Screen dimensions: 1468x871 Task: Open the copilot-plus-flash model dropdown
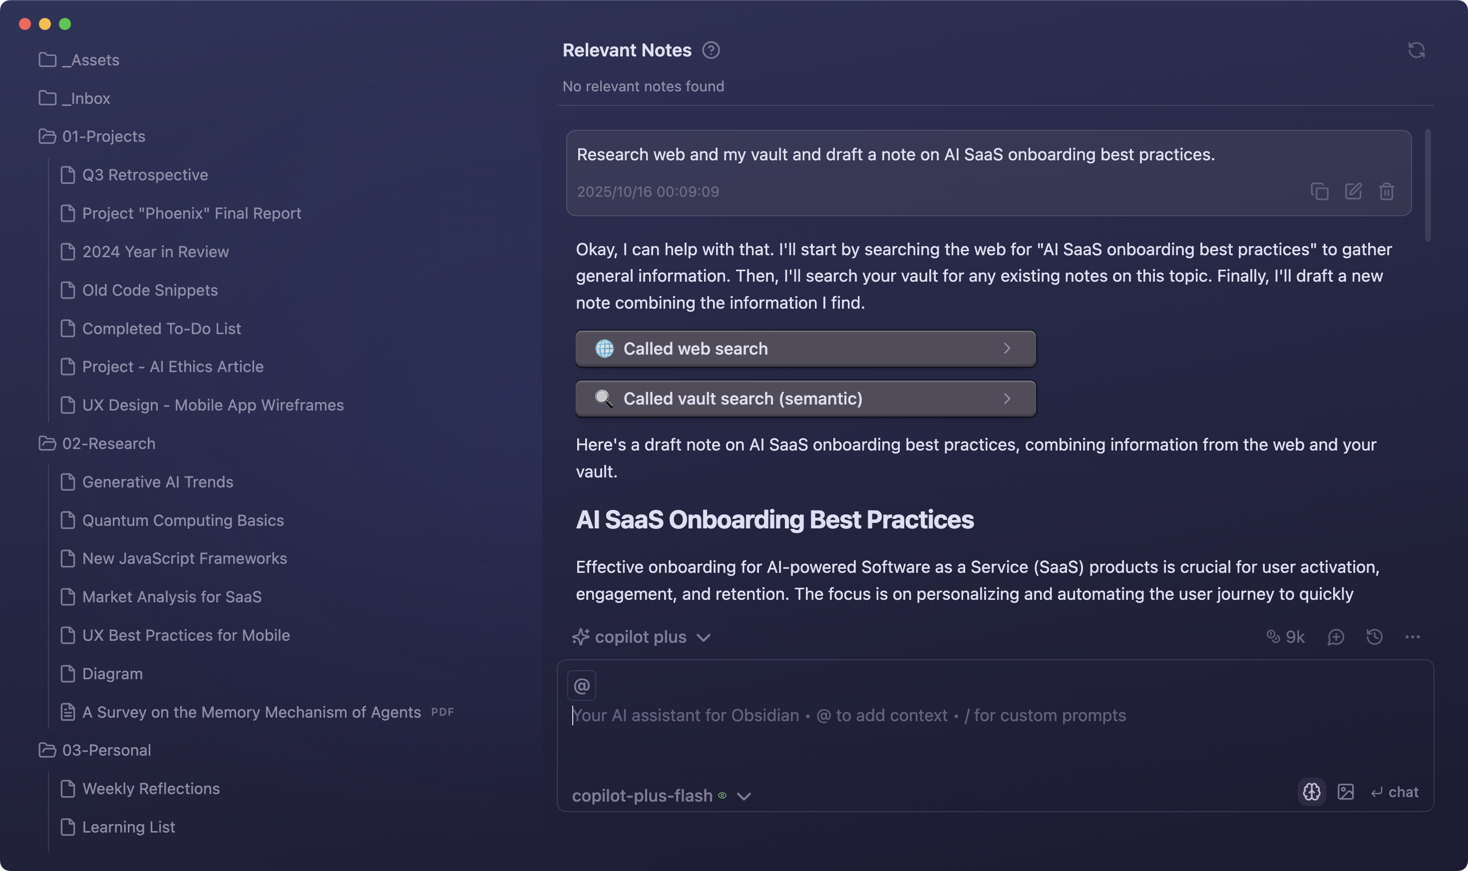click(x=661, y=796)
